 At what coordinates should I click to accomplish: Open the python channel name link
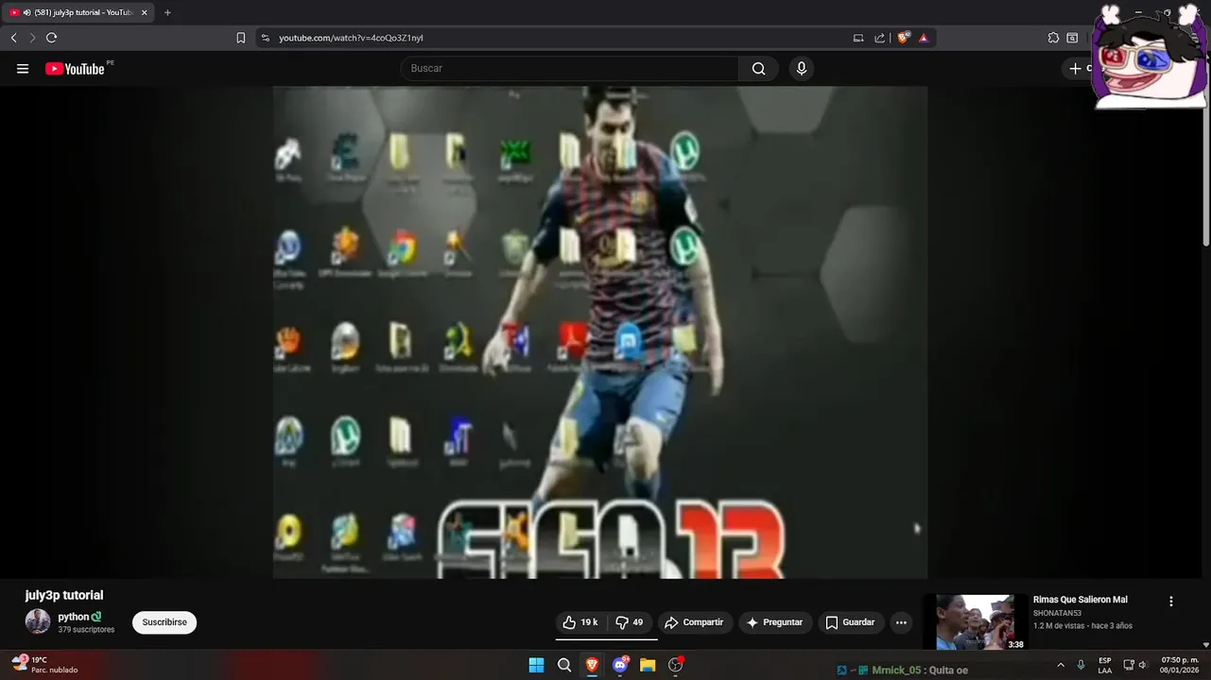[74, 617]
